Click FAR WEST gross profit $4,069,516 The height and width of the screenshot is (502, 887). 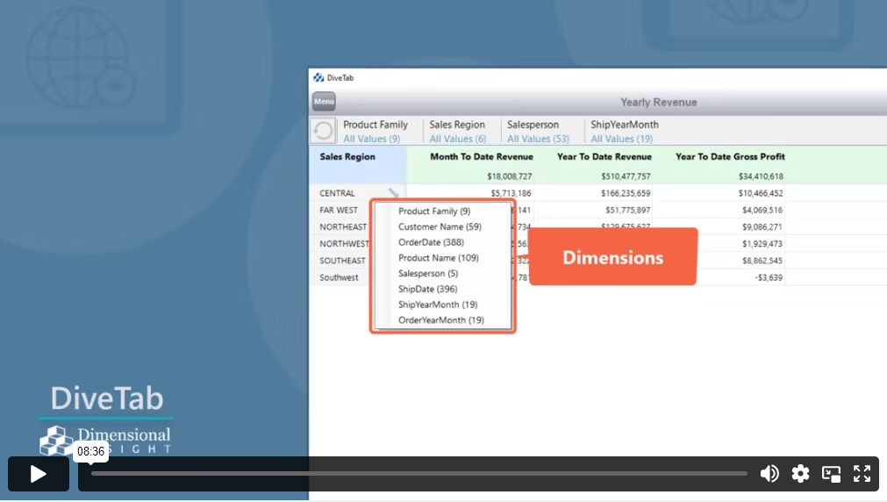762,210
